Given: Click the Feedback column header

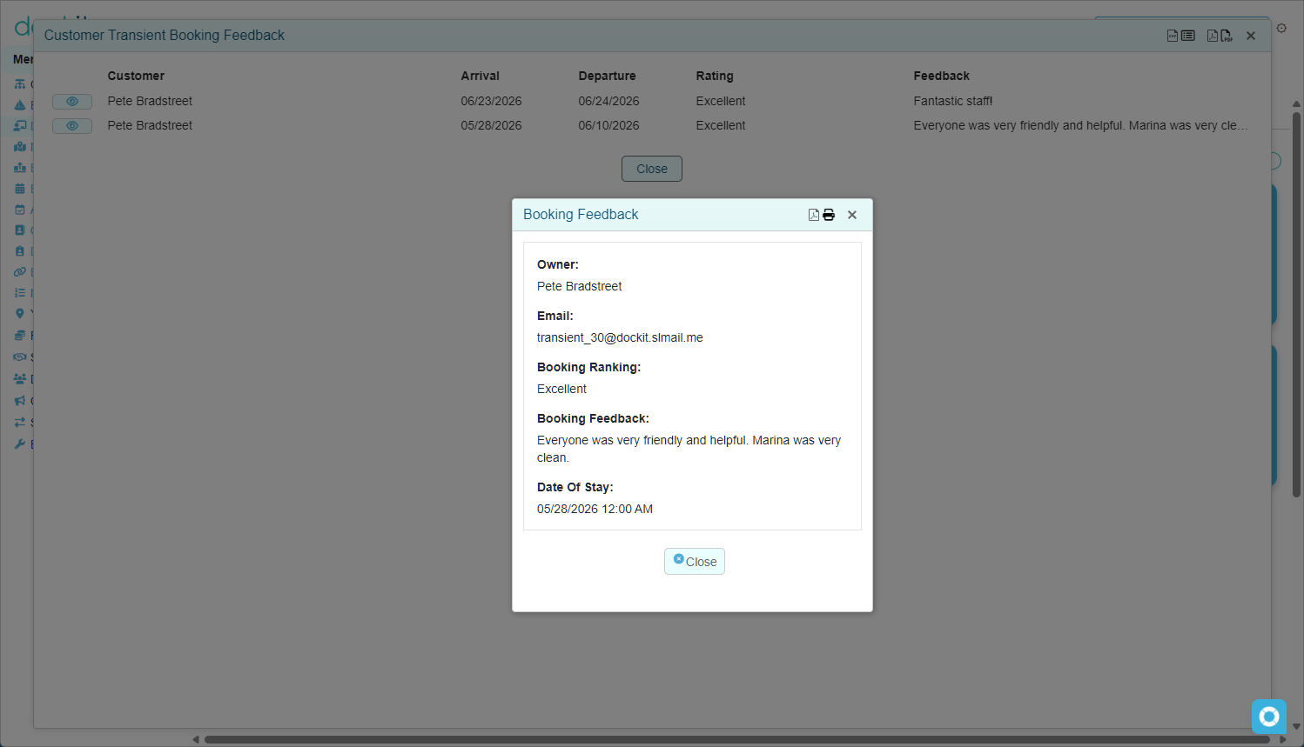Looking at the screenshot, I should pos(942,77).
